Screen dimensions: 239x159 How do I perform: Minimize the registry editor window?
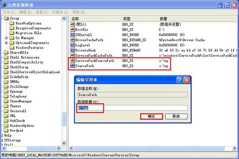coord(220,5)
